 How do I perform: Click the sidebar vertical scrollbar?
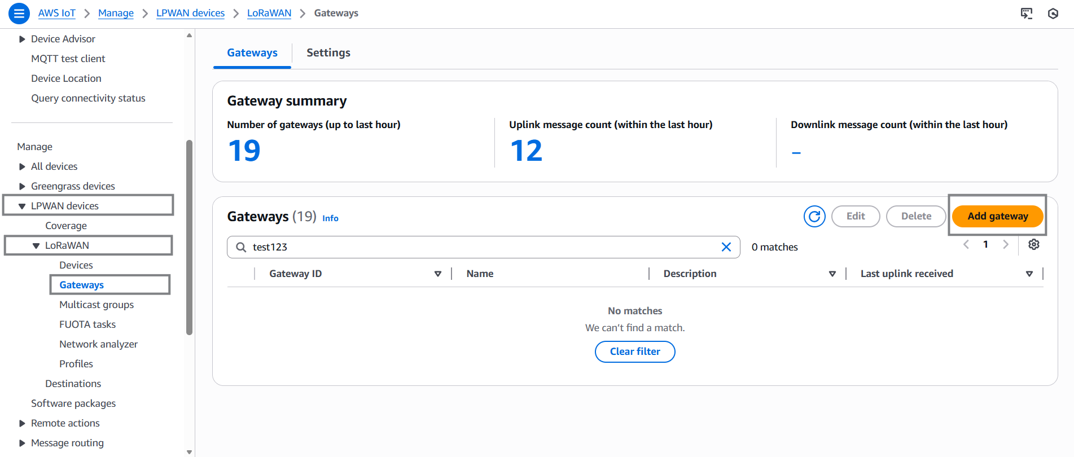pyautogui.click(x=189, y=237)
